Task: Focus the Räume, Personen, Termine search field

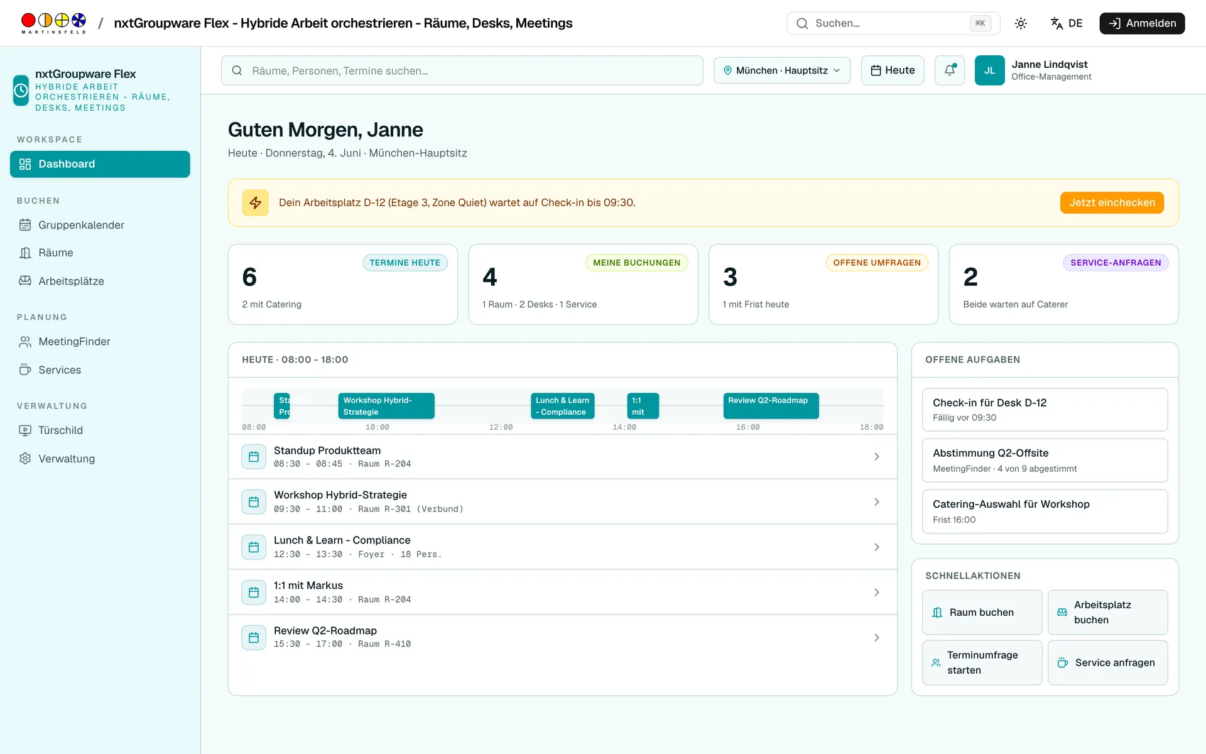Action: [462, 70]
